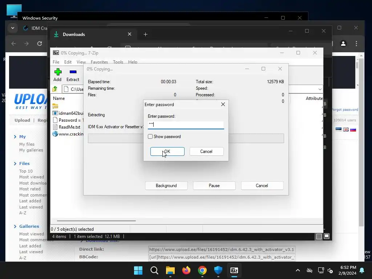Click Chrome profile avatar icon

pyautogui.click(x=343, y=44)
